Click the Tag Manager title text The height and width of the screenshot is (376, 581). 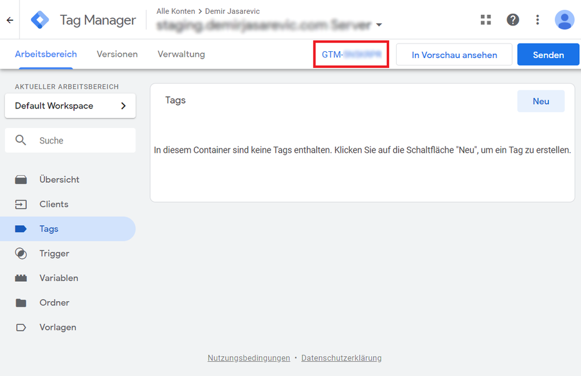(98, 20)
